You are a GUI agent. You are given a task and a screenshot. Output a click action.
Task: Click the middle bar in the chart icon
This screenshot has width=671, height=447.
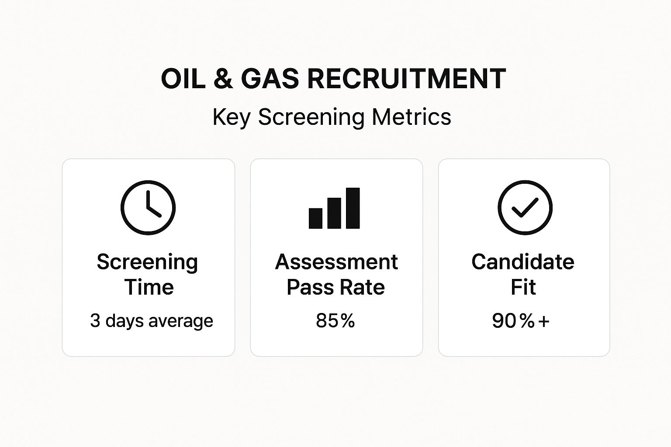[x=334, y=213]
